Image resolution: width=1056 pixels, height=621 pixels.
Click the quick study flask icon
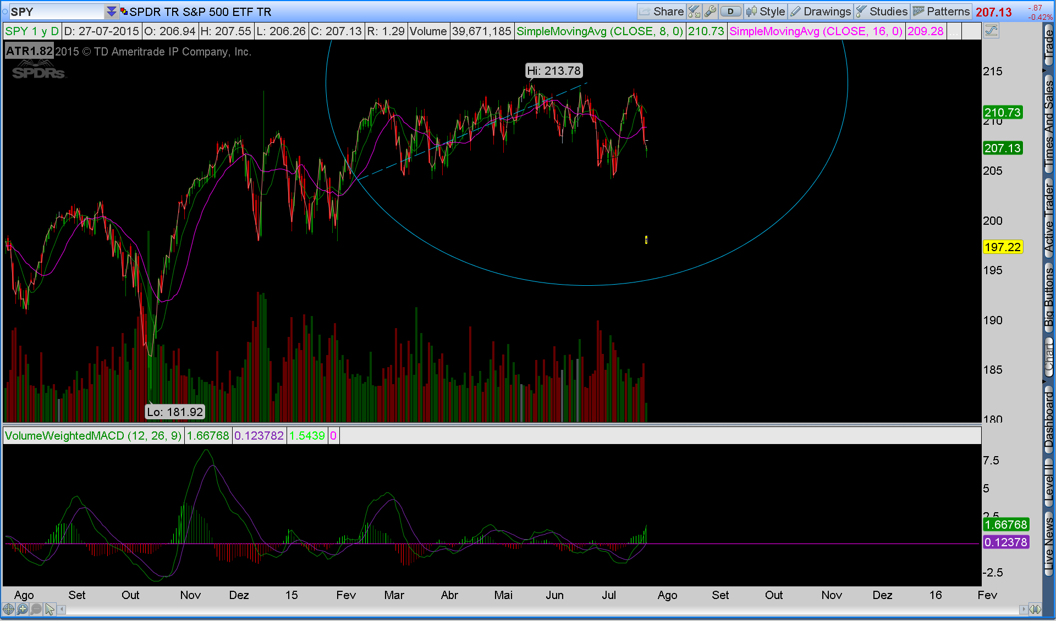pyautogui.click(x=694, y=12)
